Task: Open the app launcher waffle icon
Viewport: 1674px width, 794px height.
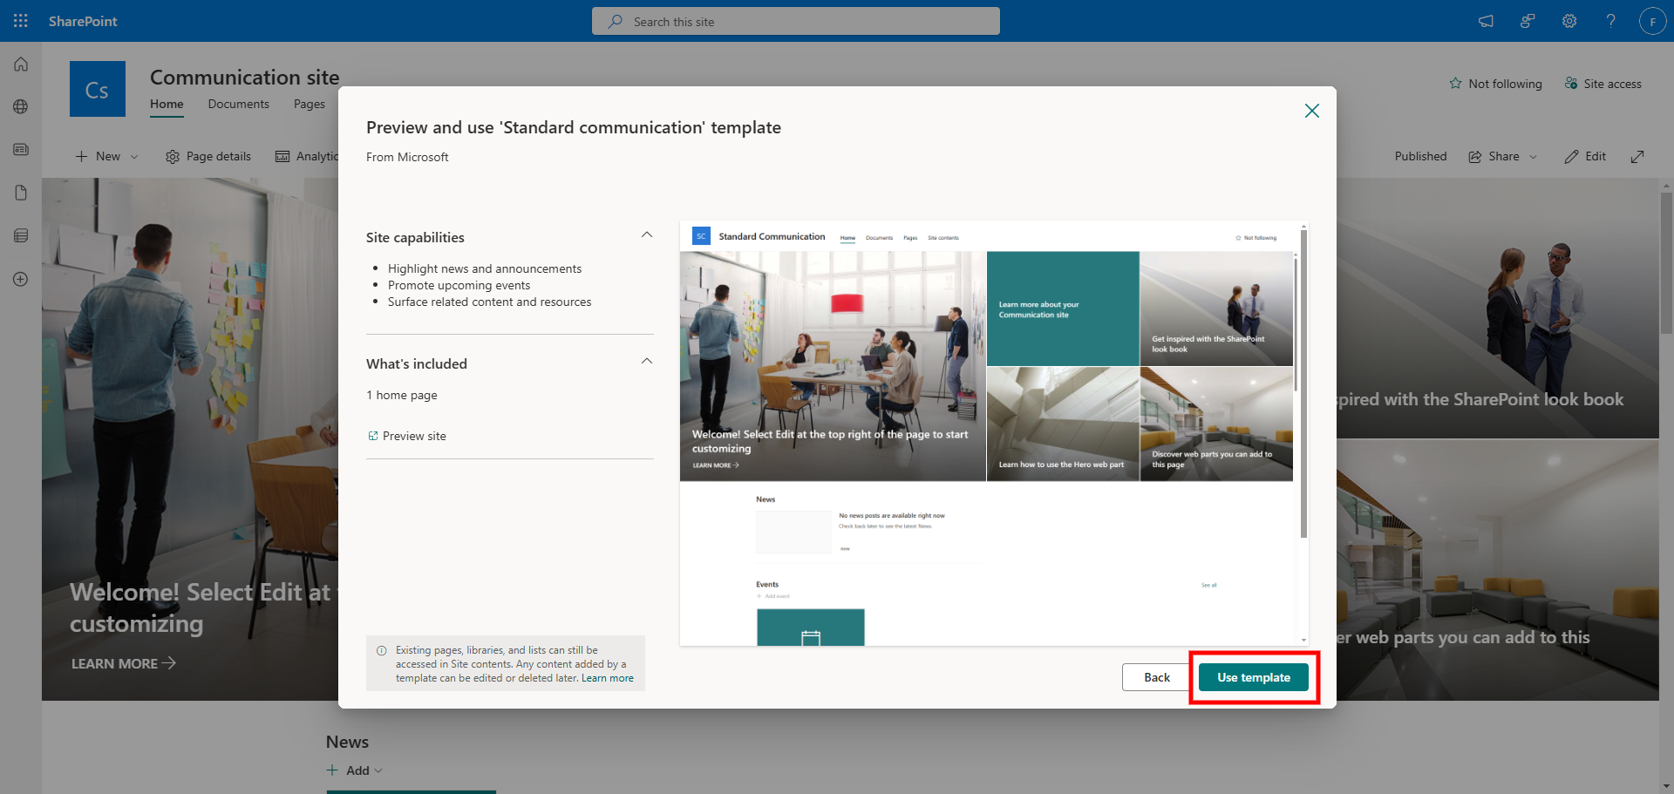Action: pos(21,21)
